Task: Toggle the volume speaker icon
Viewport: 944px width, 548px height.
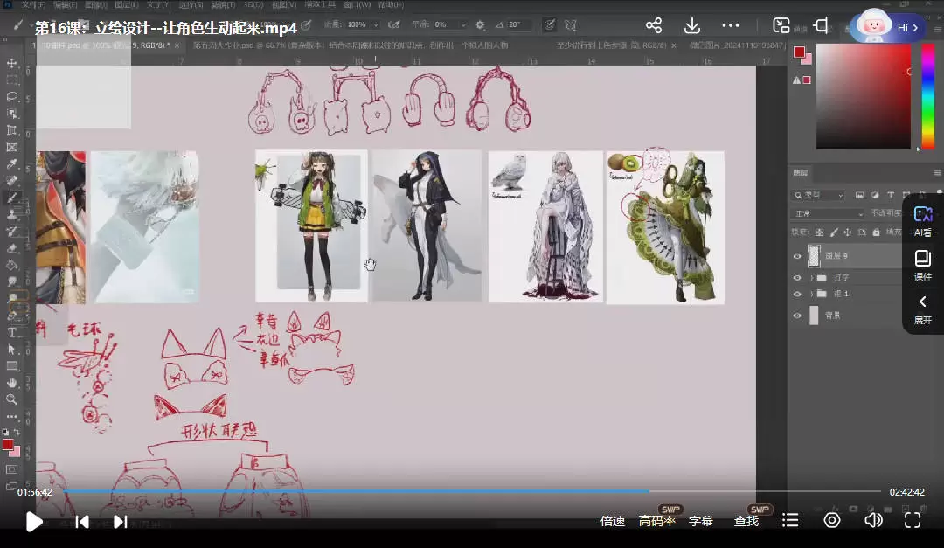Action: click(873, 520)
